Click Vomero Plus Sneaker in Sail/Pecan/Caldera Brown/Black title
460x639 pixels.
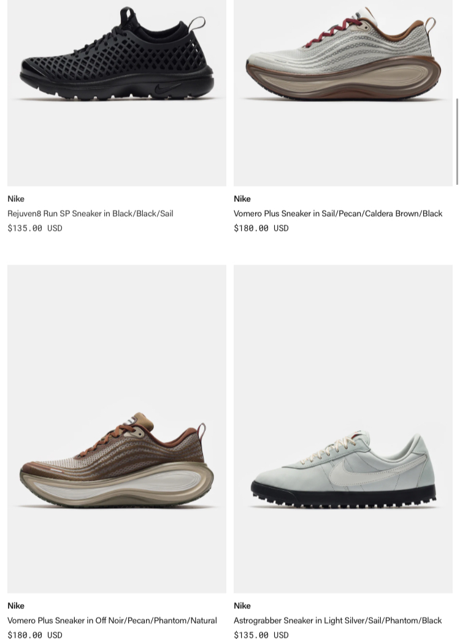(338, 213)
